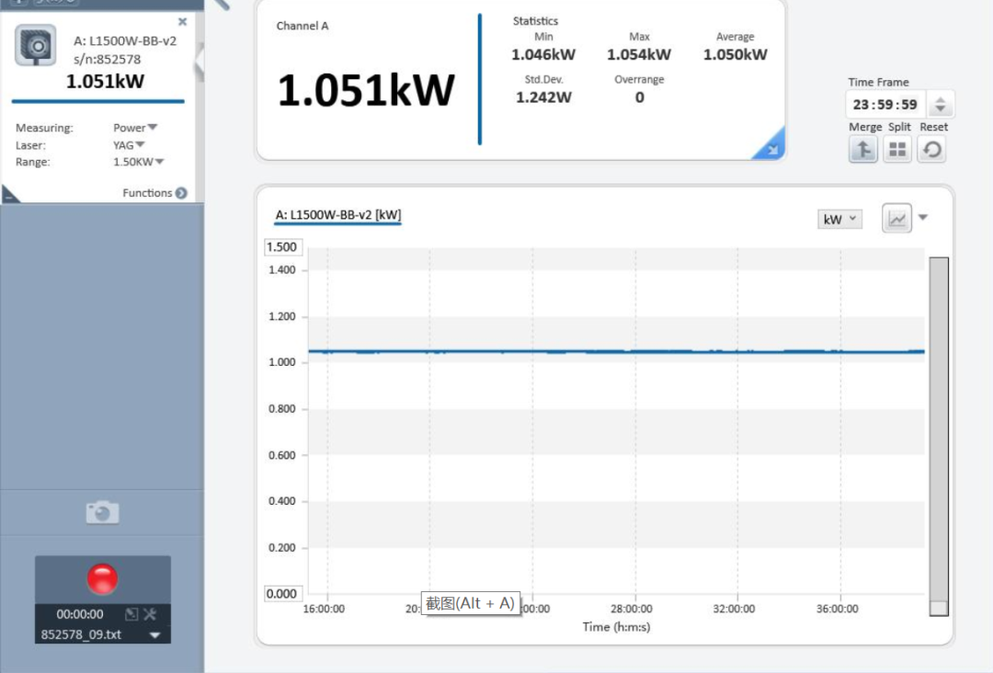Click the line graph type icon
Viewport: 993px width, 673px height.
click(896, 219)
